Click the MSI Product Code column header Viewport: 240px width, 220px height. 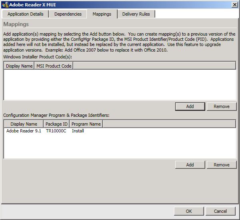click(54, 66)
